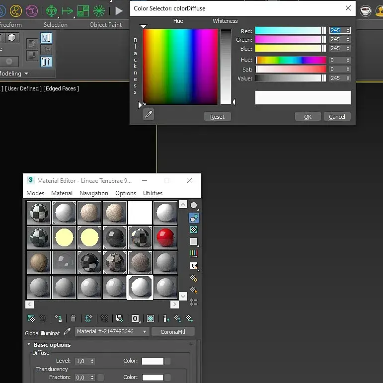
Task: Open the Material menu in Material Editor
Action: [x=62, y=193]
